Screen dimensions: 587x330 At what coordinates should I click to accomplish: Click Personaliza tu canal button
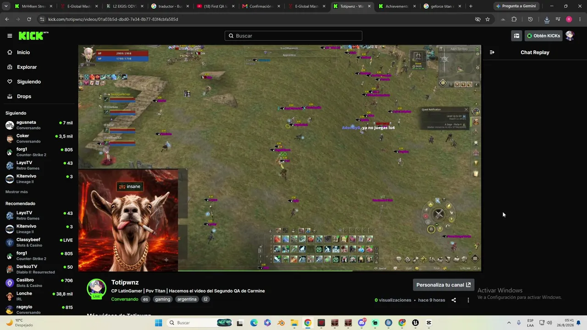pyautogui.click(x=443, y=285)
